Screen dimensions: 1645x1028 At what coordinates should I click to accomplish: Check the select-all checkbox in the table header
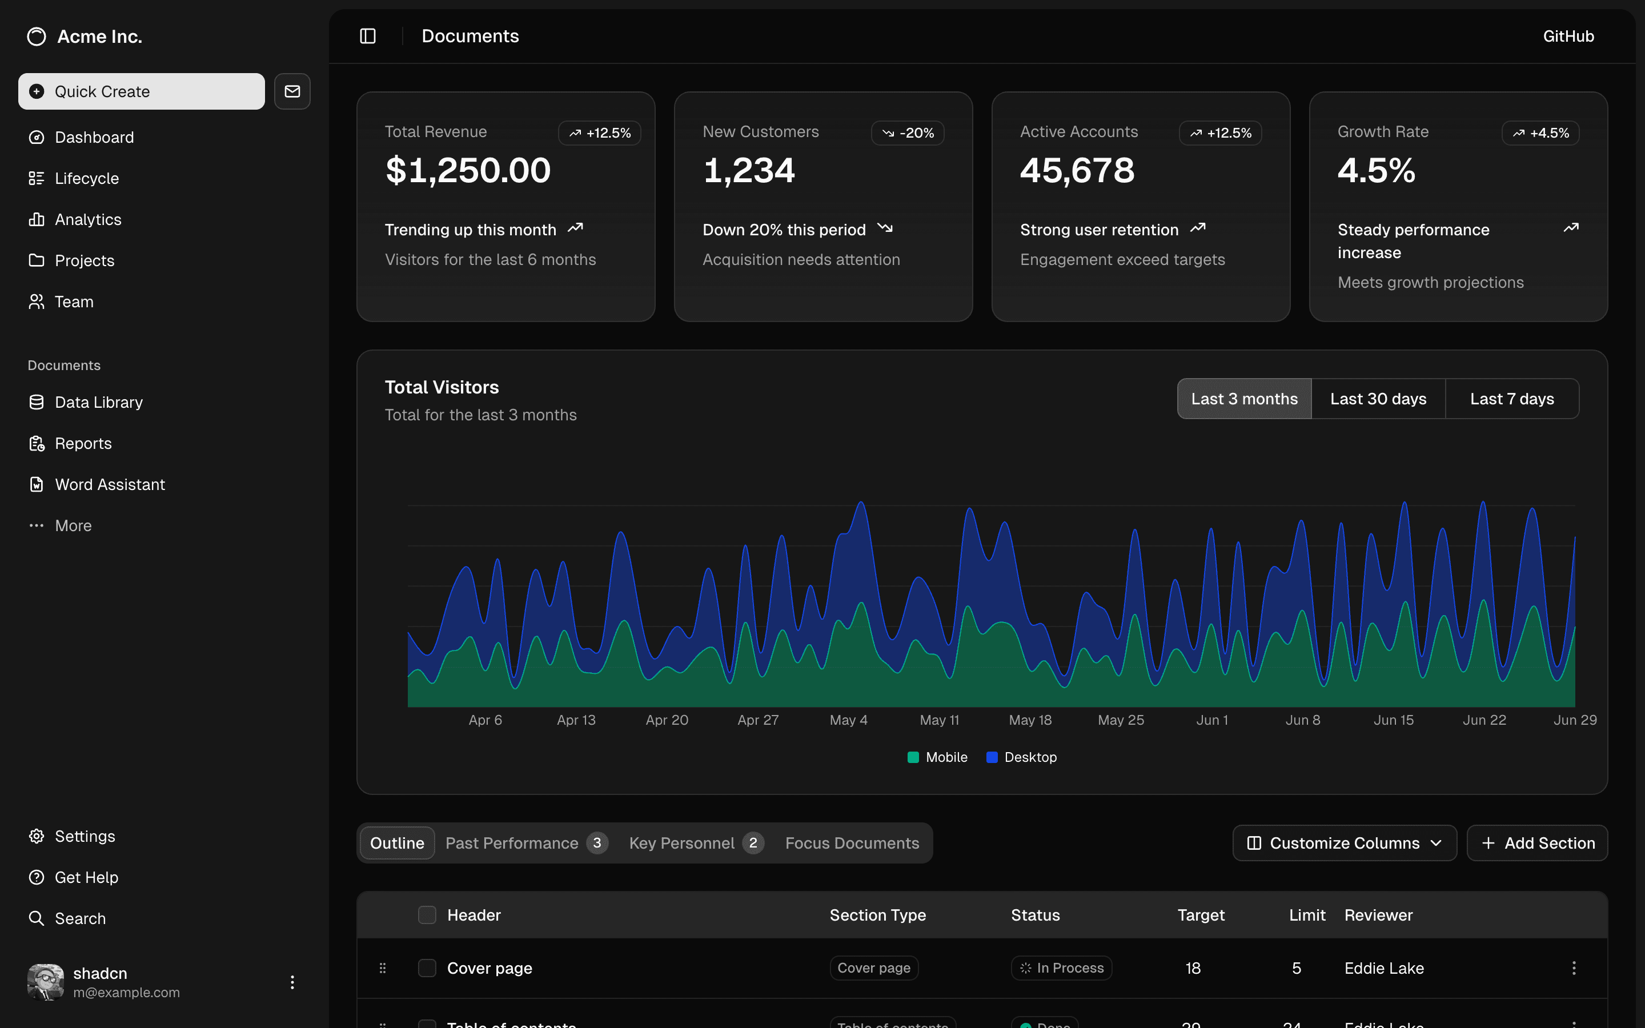[x=427, y=914]
